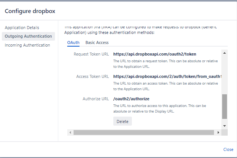Click the Request Token URL field label

91,54
